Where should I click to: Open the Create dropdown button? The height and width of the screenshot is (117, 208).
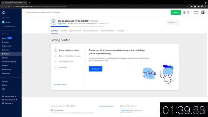point(175,12)
